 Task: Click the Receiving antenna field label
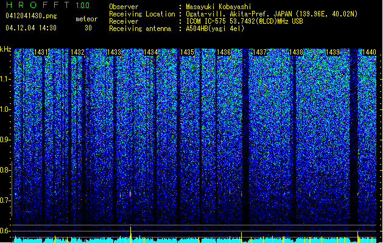(140, 29)
